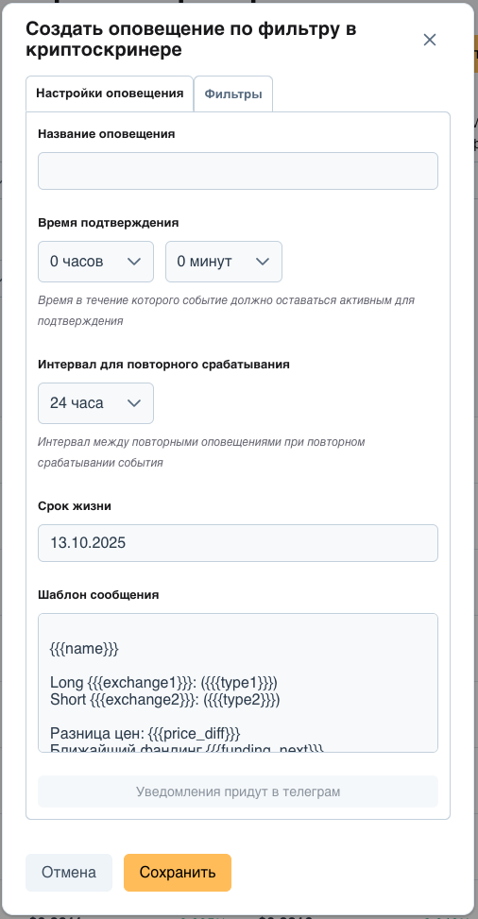This screenshot has height=919, width=478.
Task: Focus the Название оповещения input field
Action: tap(238, 171)
